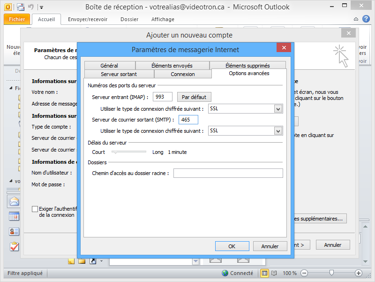375x282 pixels.
Task: Open the Shortcuts arrow icon in navigation bar
Action: click(93, 261)
